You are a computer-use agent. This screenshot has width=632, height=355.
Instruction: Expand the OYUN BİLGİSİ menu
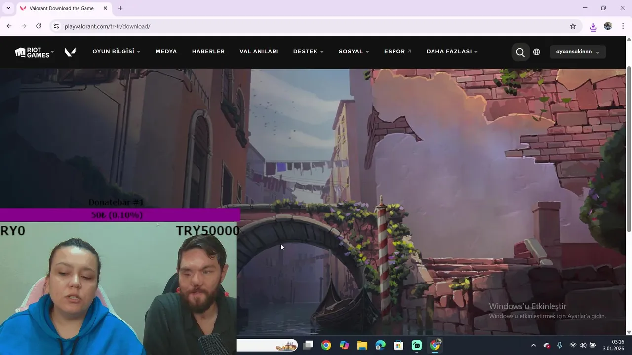pyautogui.click(x=117, y=52)
